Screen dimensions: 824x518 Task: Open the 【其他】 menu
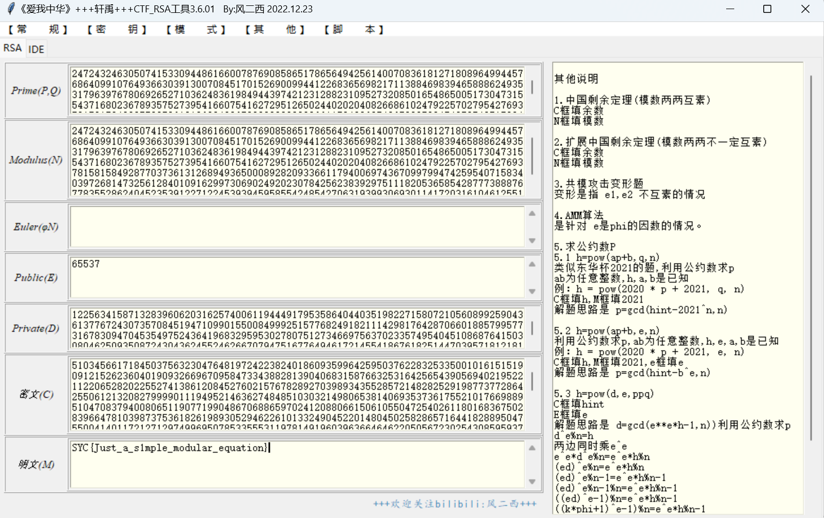click(x=275, y=30)
